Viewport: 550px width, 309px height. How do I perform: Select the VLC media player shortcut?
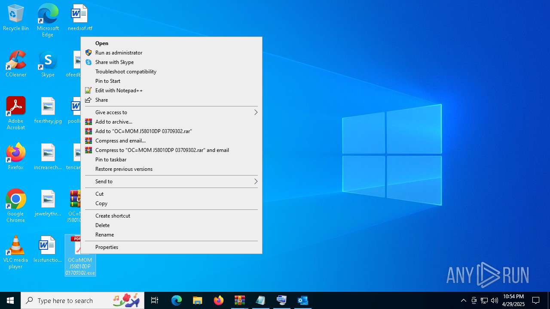coord(16,252)
